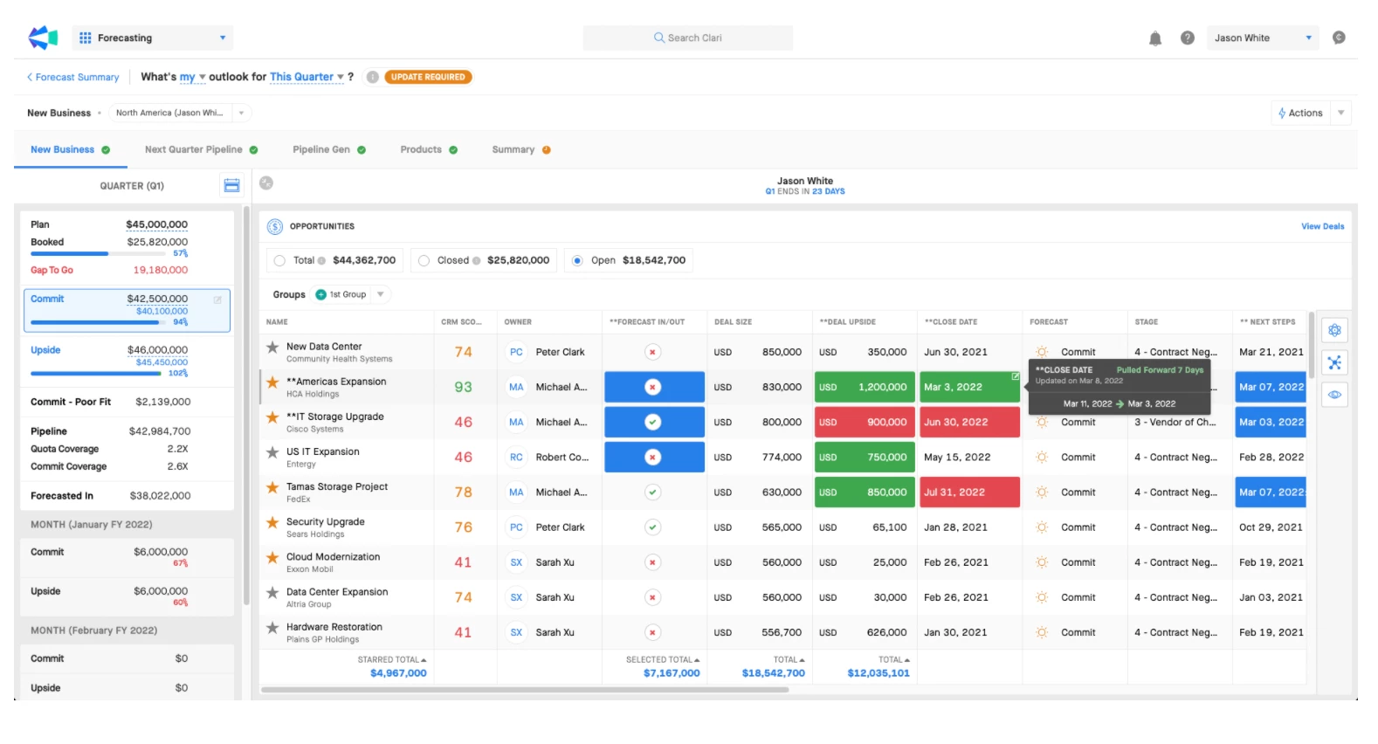Select the Open opportunities radio button

(577, 260)
